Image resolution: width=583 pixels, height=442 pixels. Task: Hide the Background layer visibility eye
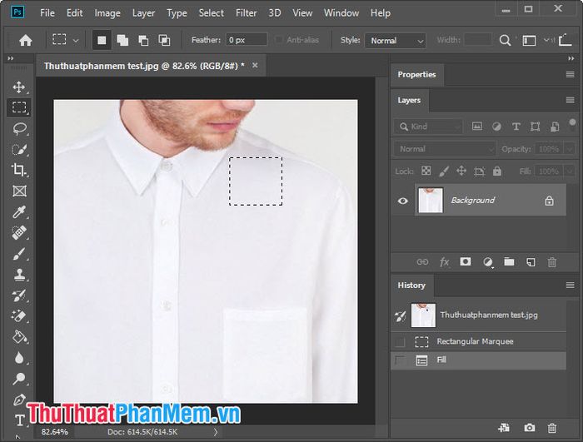402,201
